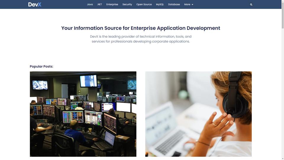Open the woman with headphones post image

(x=198, y=114)
